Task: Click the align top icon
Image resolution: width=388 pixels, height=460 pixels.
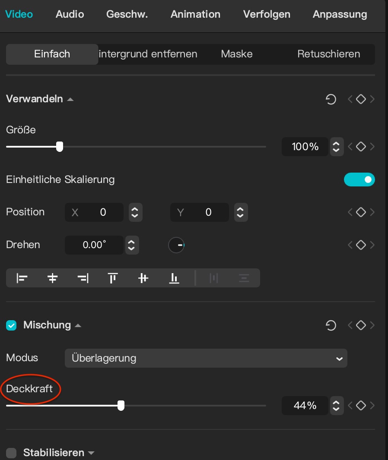Action: coord(113,278)
